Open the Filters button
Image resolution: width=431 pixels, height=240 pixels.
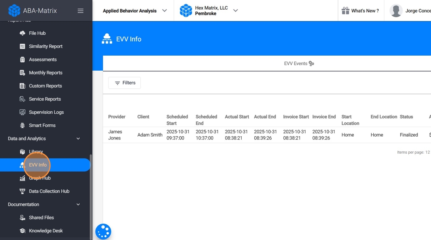(124, 83)
